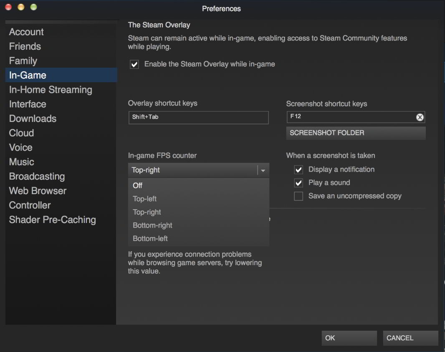Choose Off in FPS counter list

(199, 185)
